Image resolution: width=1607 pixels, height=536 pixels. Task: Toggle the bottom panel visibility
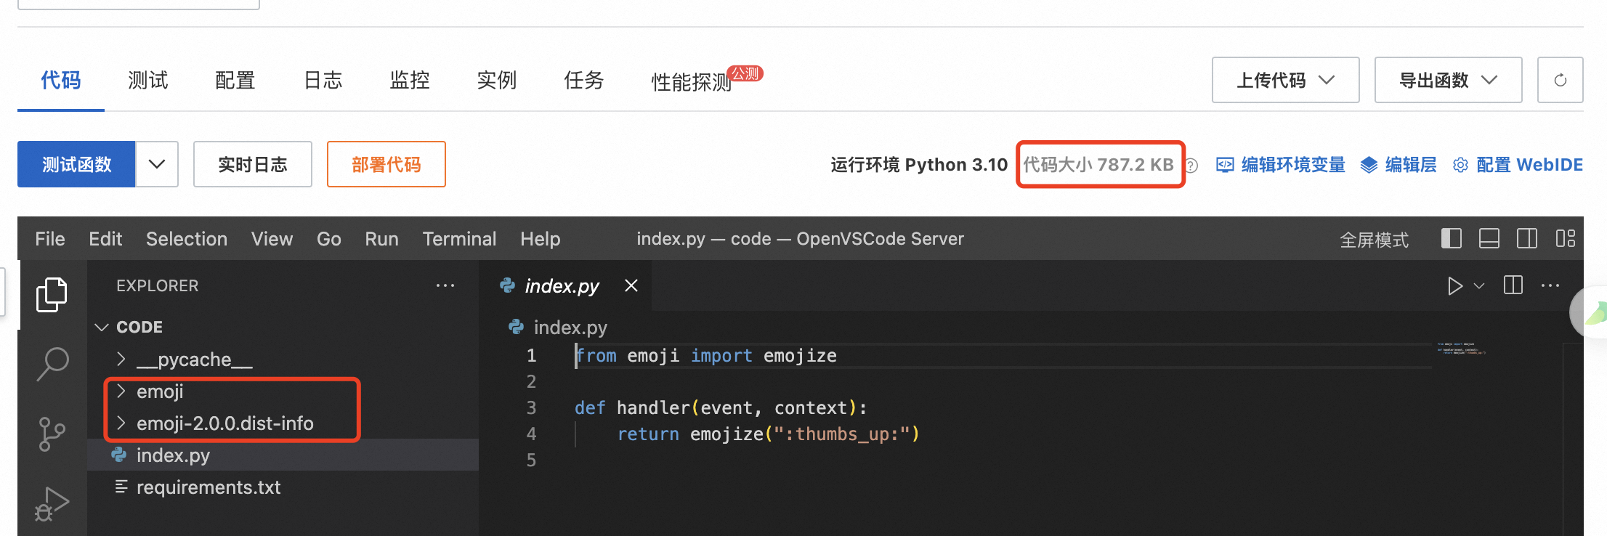[1489, 239]
